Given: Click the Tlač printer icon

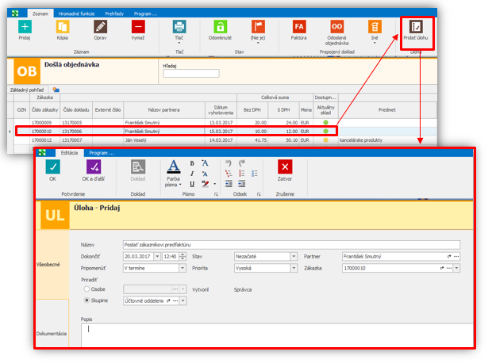Looking at the screenshot, I should point(179,27).
